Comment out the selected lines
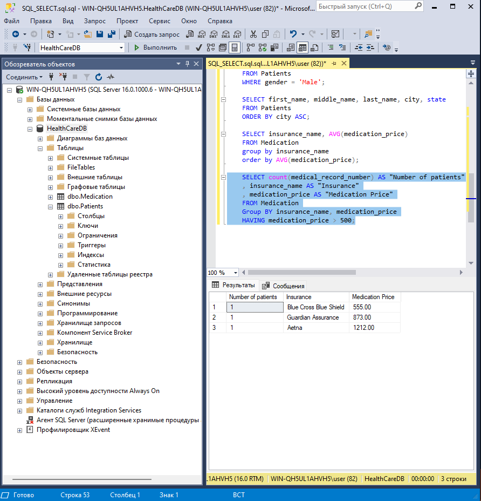Image resolution: width=481 pixels, height=501 pixels. click(x=331, y=48)
